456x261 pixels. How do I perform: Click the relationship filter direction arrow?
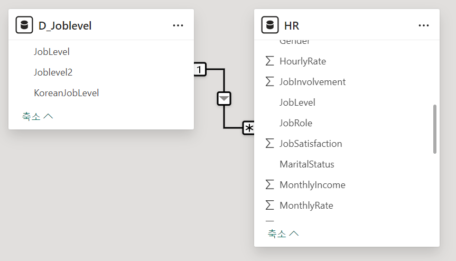[225, 98]
